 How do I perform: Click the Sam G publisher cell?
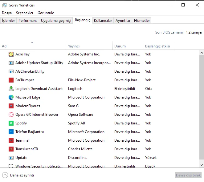point(73,106)
